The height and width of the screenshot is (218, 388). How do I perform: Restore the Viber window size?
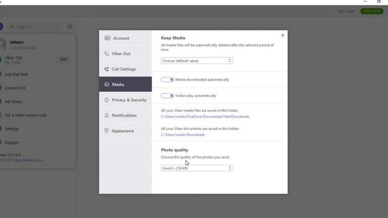[378, 2]
